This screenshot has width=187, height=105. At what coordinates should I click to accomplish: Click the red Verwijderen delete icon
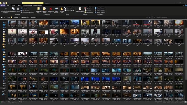51,9
